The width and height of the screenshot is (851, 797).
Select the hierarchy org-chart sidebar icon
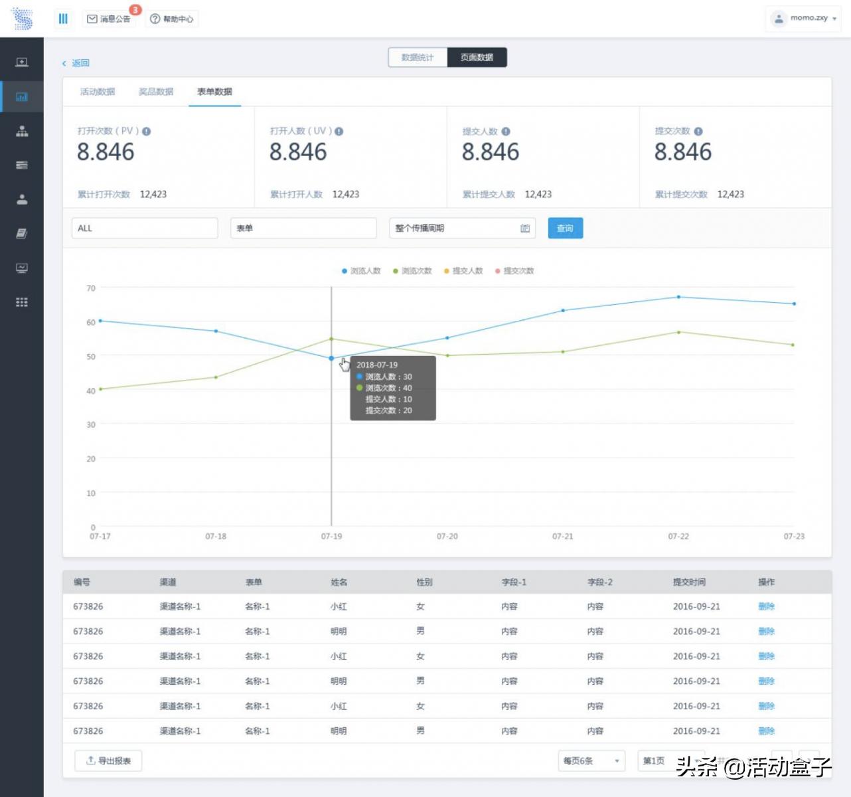coord(22,131)
